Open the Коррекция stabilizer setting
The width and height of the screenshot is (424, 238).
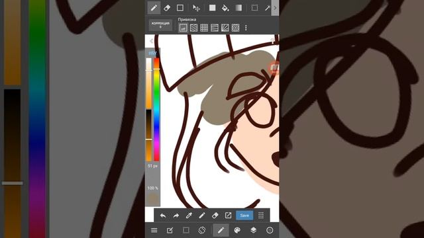point(160,25)
